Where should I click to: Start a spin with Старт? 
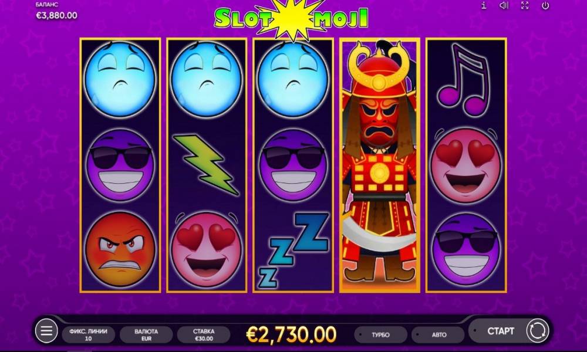pyautogui.click(x=501, y=331)
